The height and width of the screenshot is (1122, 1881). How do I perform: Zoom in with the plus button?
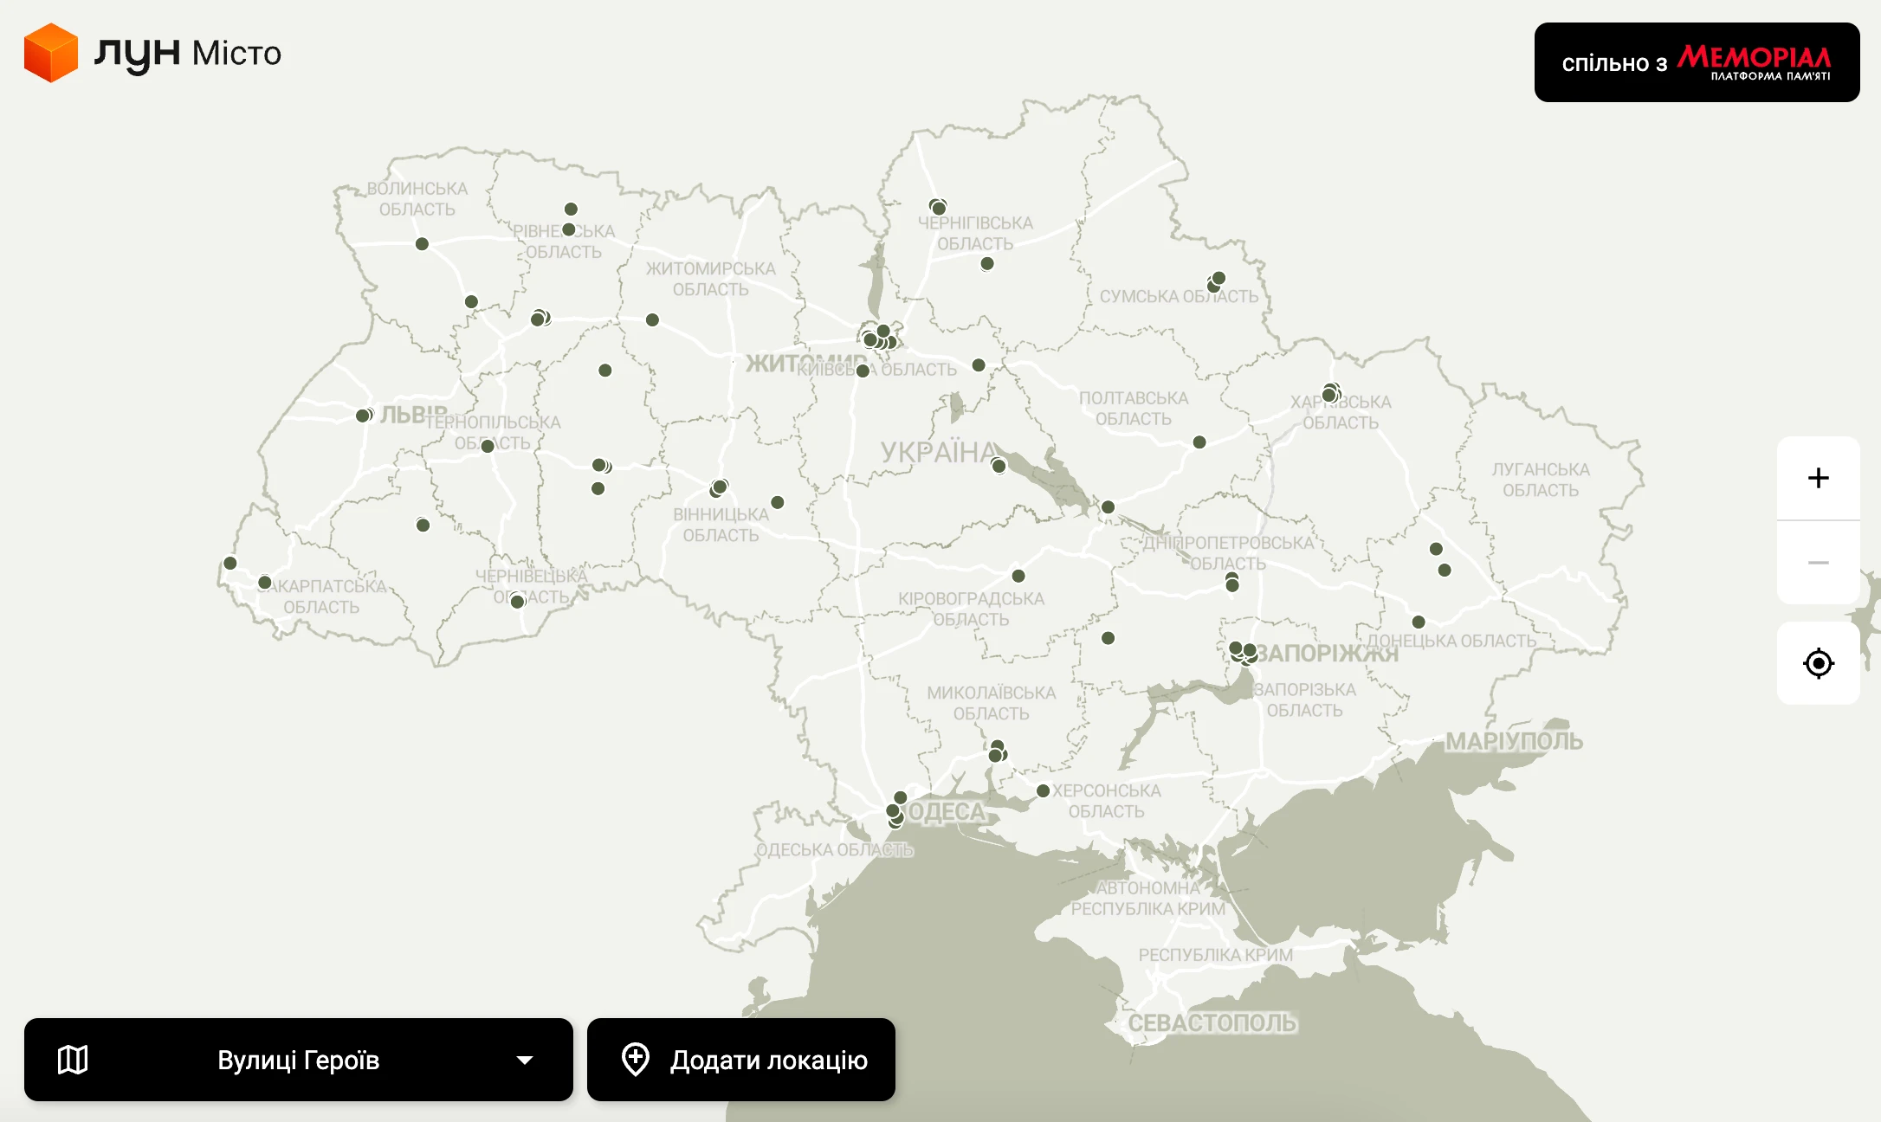point(1818,478)
